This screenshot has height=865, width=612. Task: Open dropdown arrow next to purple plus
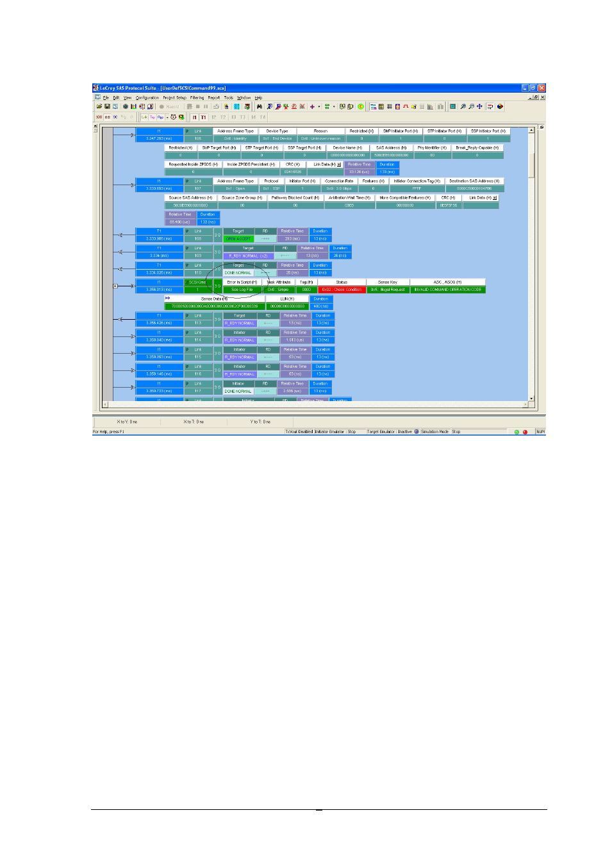pos(318,106)
